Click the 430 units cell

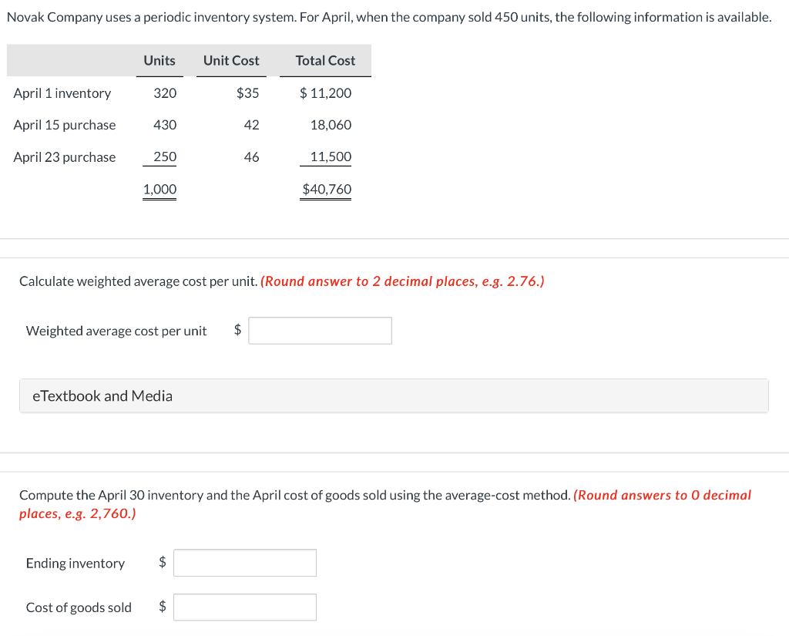pyautogui.click(x=165, y=125)
